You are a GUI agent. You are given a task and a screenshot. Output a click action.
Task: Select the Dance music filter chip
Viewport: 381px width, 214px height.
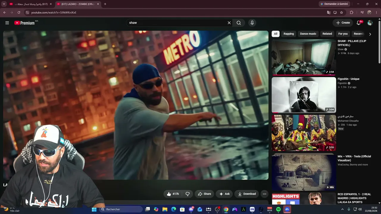coord(308,34)
